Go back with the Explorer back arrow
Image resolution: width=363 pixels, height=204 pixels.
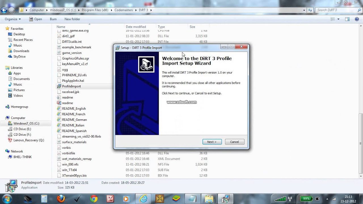[4, 10]
